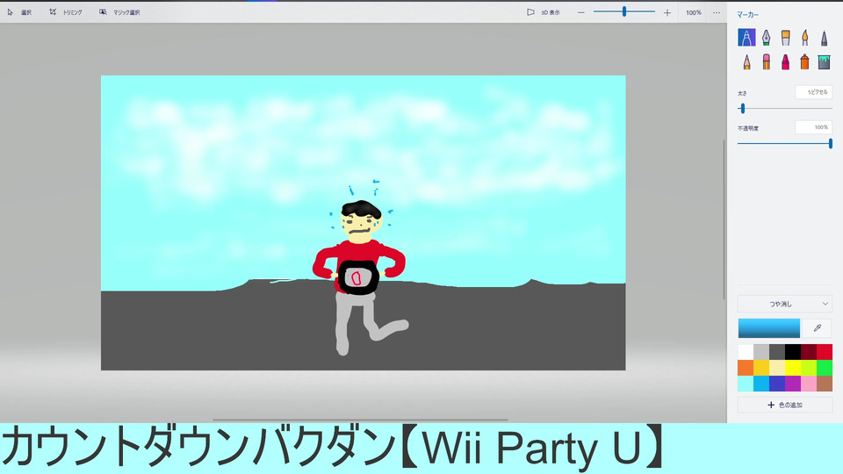Screen dimensions: 843x474
Task: Open the three-dots more options menu
Action: 717,12
